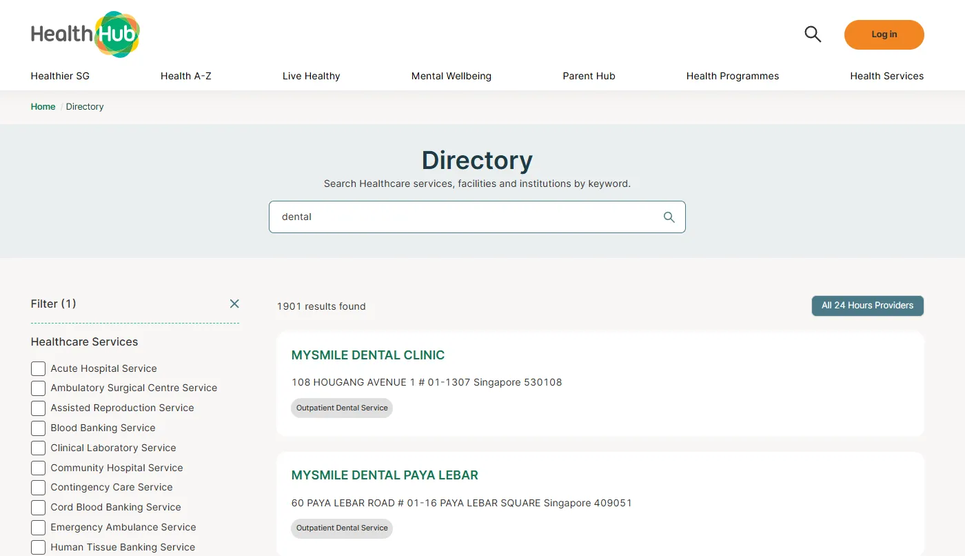
Task: Click Outpatient Dental Service tag under MYSMILE DENTAL CLINIC
Action: coord(342,408)
